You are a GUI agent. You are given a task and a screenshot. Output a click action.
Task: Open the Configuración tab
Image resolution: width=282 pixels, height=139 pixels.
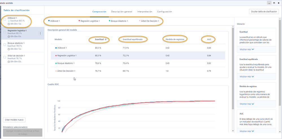(165, 12)
